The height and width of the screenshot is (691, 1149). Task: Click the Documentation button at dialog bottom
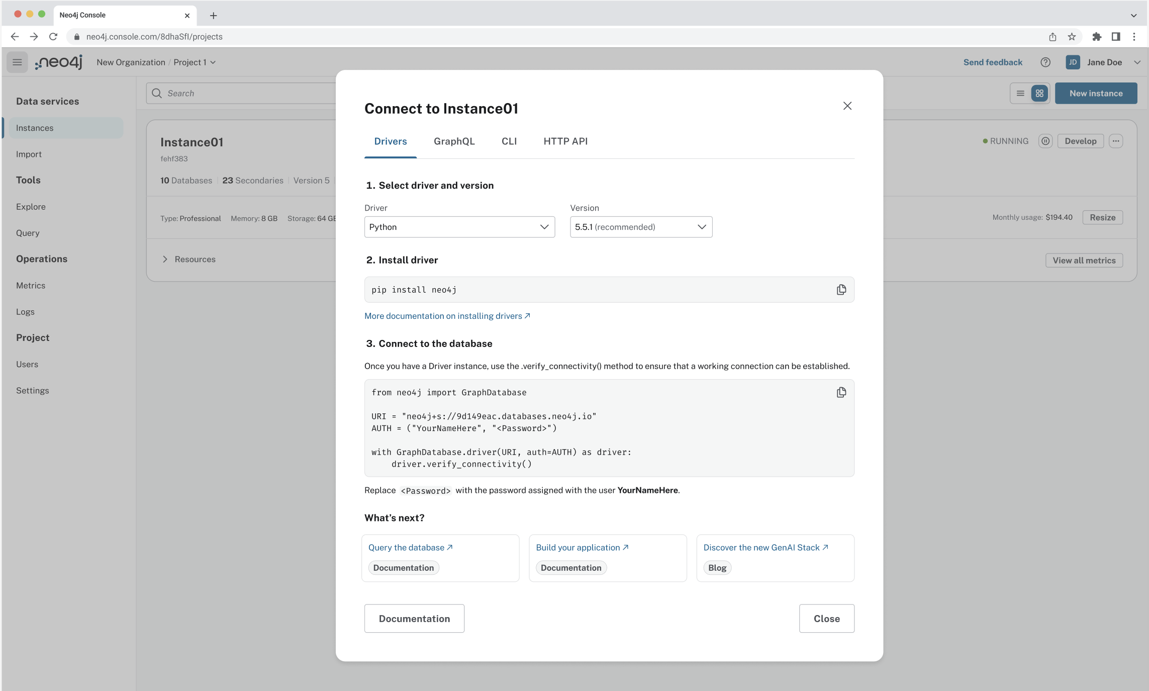click(414, 619)
